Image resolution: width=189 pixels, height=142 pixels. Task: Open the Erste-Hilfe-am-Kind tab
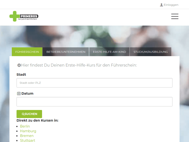[109, 52]
